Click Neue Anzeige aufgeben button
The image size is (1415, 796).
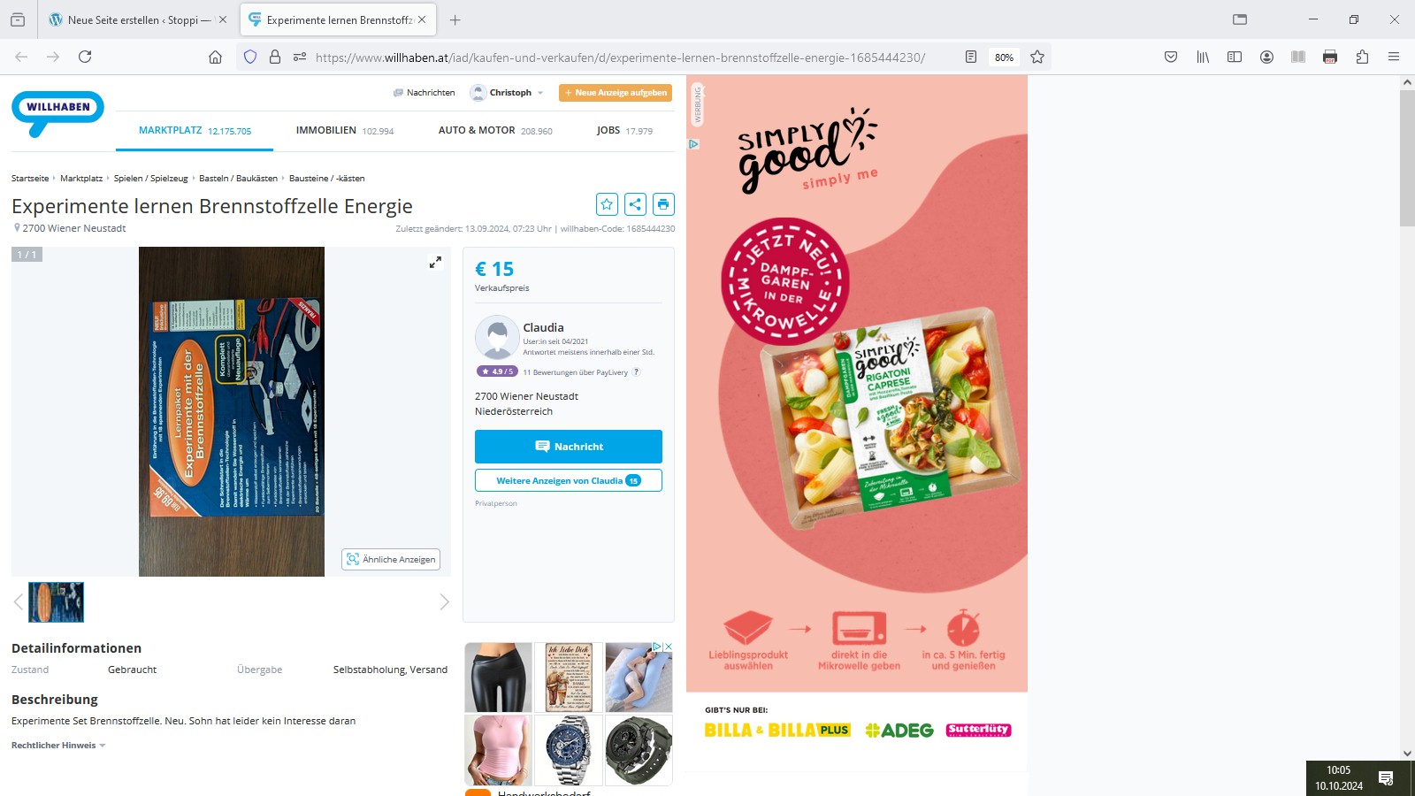(616, 93)
